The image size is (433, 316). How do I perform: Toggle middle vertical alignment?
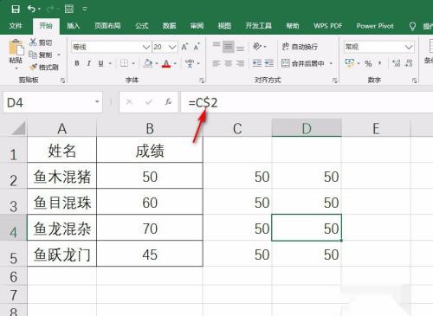point(228,47)
